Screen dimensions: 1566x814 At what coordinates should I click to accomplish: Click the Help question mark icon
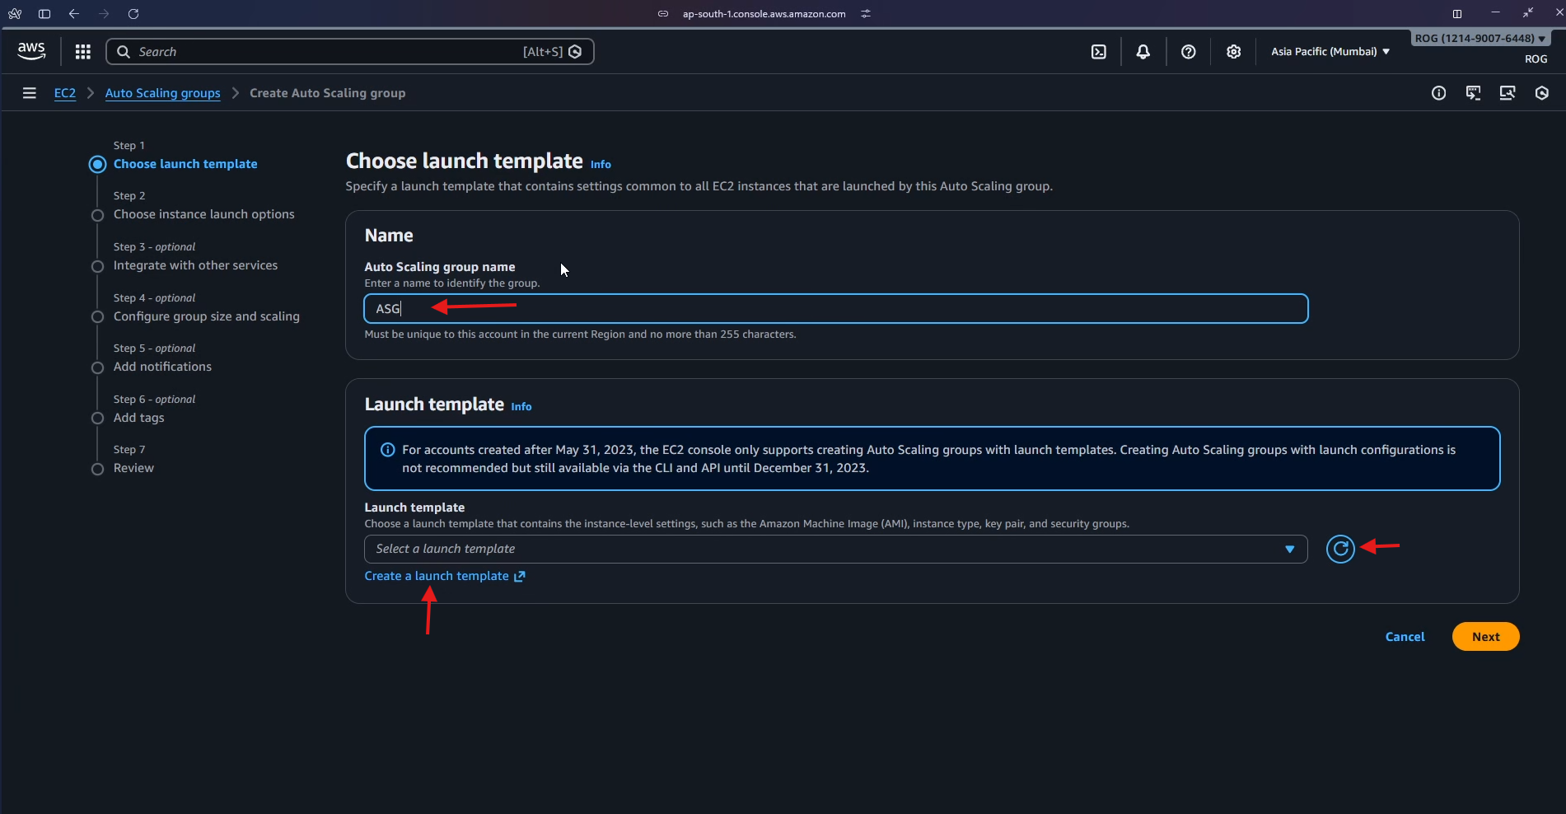[x=1188, y=51]
